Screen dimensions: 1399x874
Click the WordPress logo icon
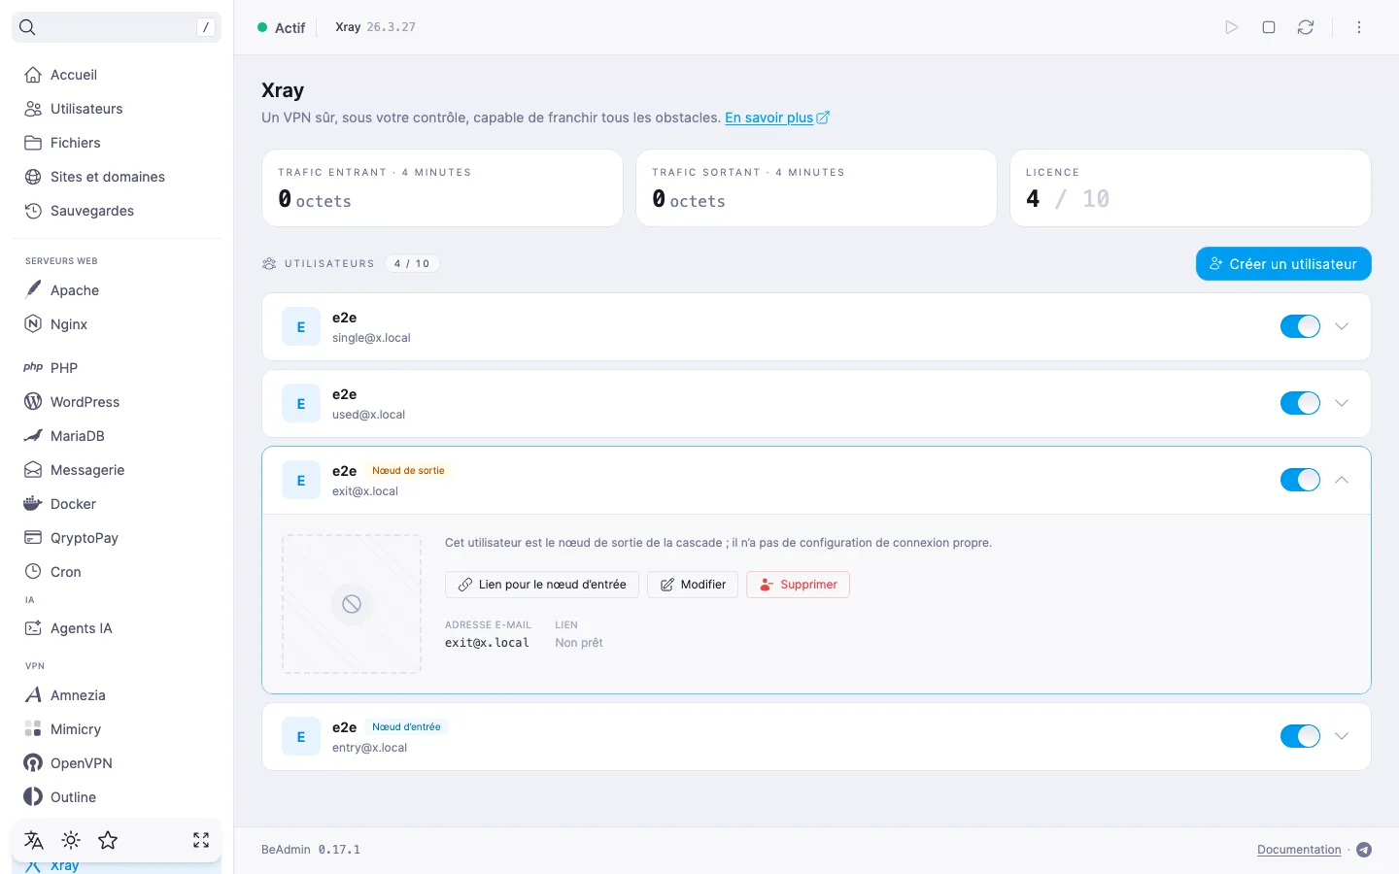33,402
